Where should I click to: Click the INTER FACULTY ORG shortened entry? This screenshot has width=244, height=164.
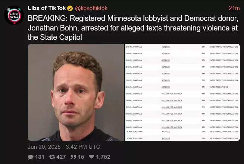click(x=219, y=87)
